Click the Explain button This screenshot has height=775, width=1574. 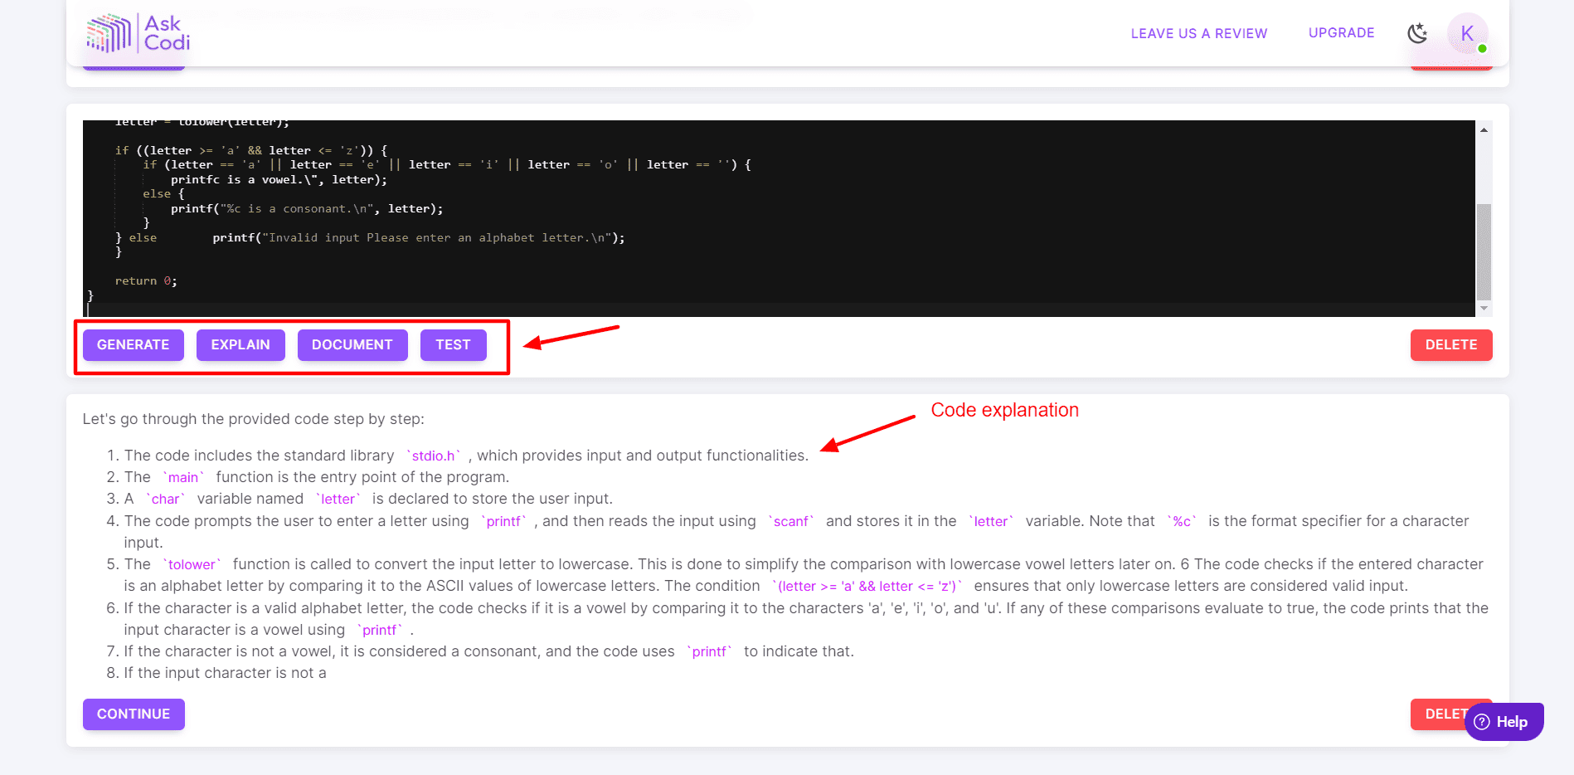click(x=240, y=345)
